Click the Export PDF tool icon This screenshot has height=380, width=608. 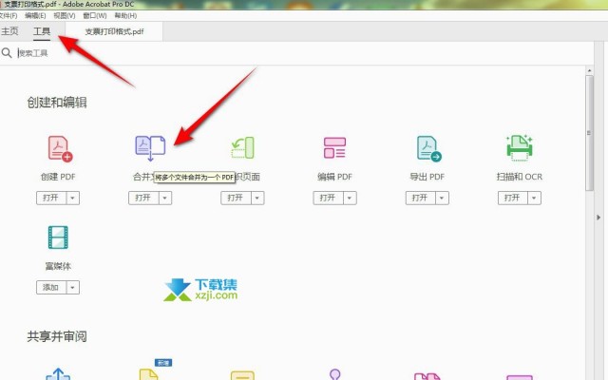[428, 148]
